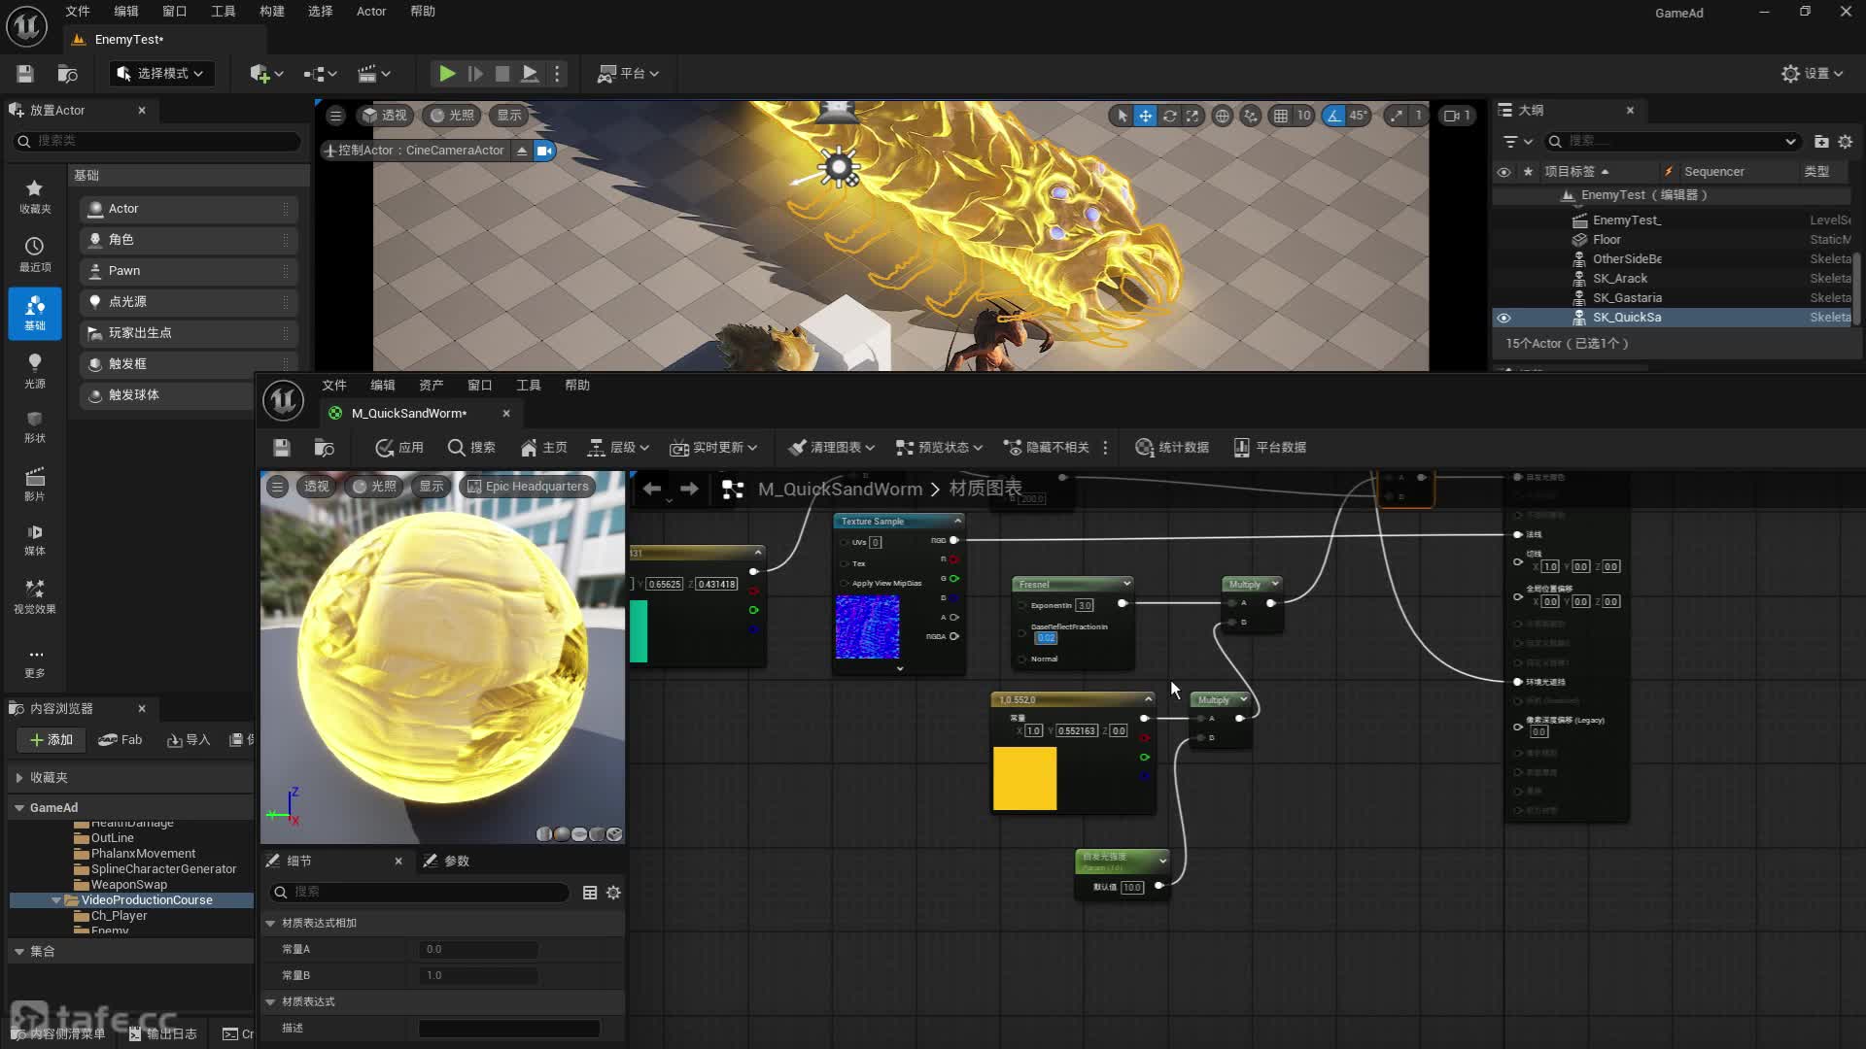Toggle visibility of SK_QuickSa actor
Screen dimensions: 1866x1049
[1503, 318]
